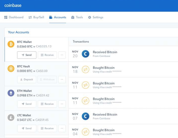Click the QR icon in LTC Wallet Receive
The image size is (178, 138).
point(42,128)
